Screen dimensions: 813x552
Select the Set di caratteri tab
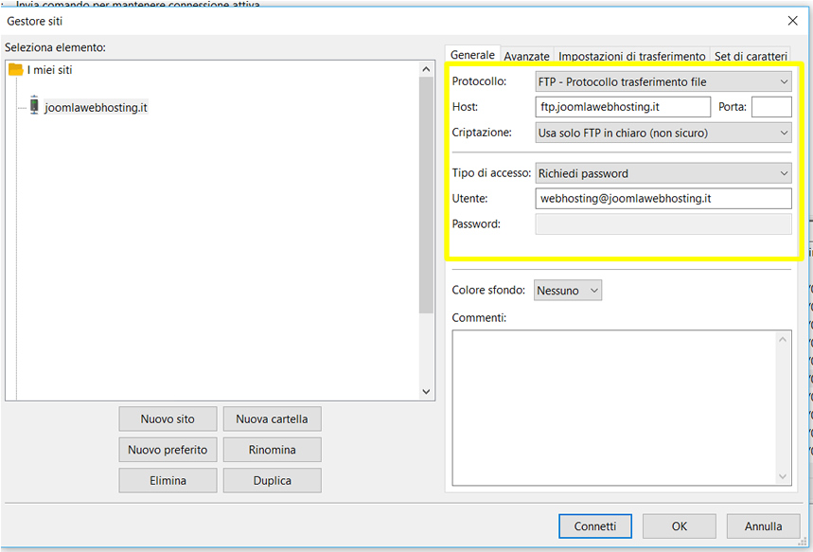751,57
